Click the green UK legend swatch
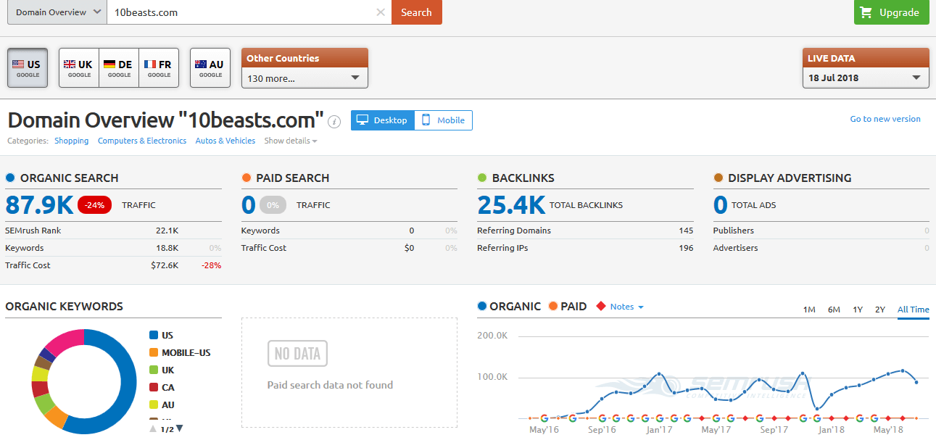Image resolution: width=936 pixels, height=448 pixels. point(153,370)
